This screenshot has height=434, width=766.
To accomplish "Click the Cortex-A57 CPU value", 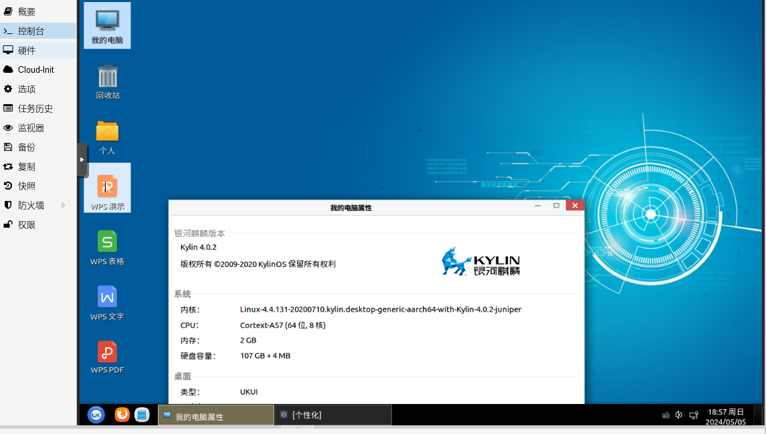I will [x=283, y=325].
